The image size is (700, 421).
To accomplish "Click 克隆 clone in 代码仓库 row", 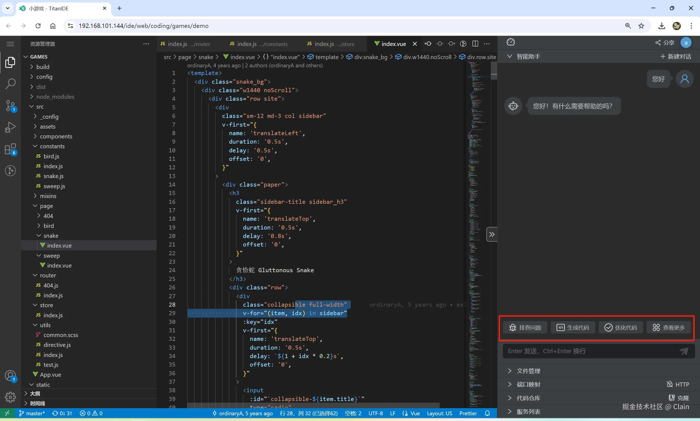I will 679,398.
